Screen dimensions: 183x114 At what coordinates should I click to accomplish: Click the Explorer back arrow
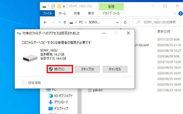pos(45,22)
